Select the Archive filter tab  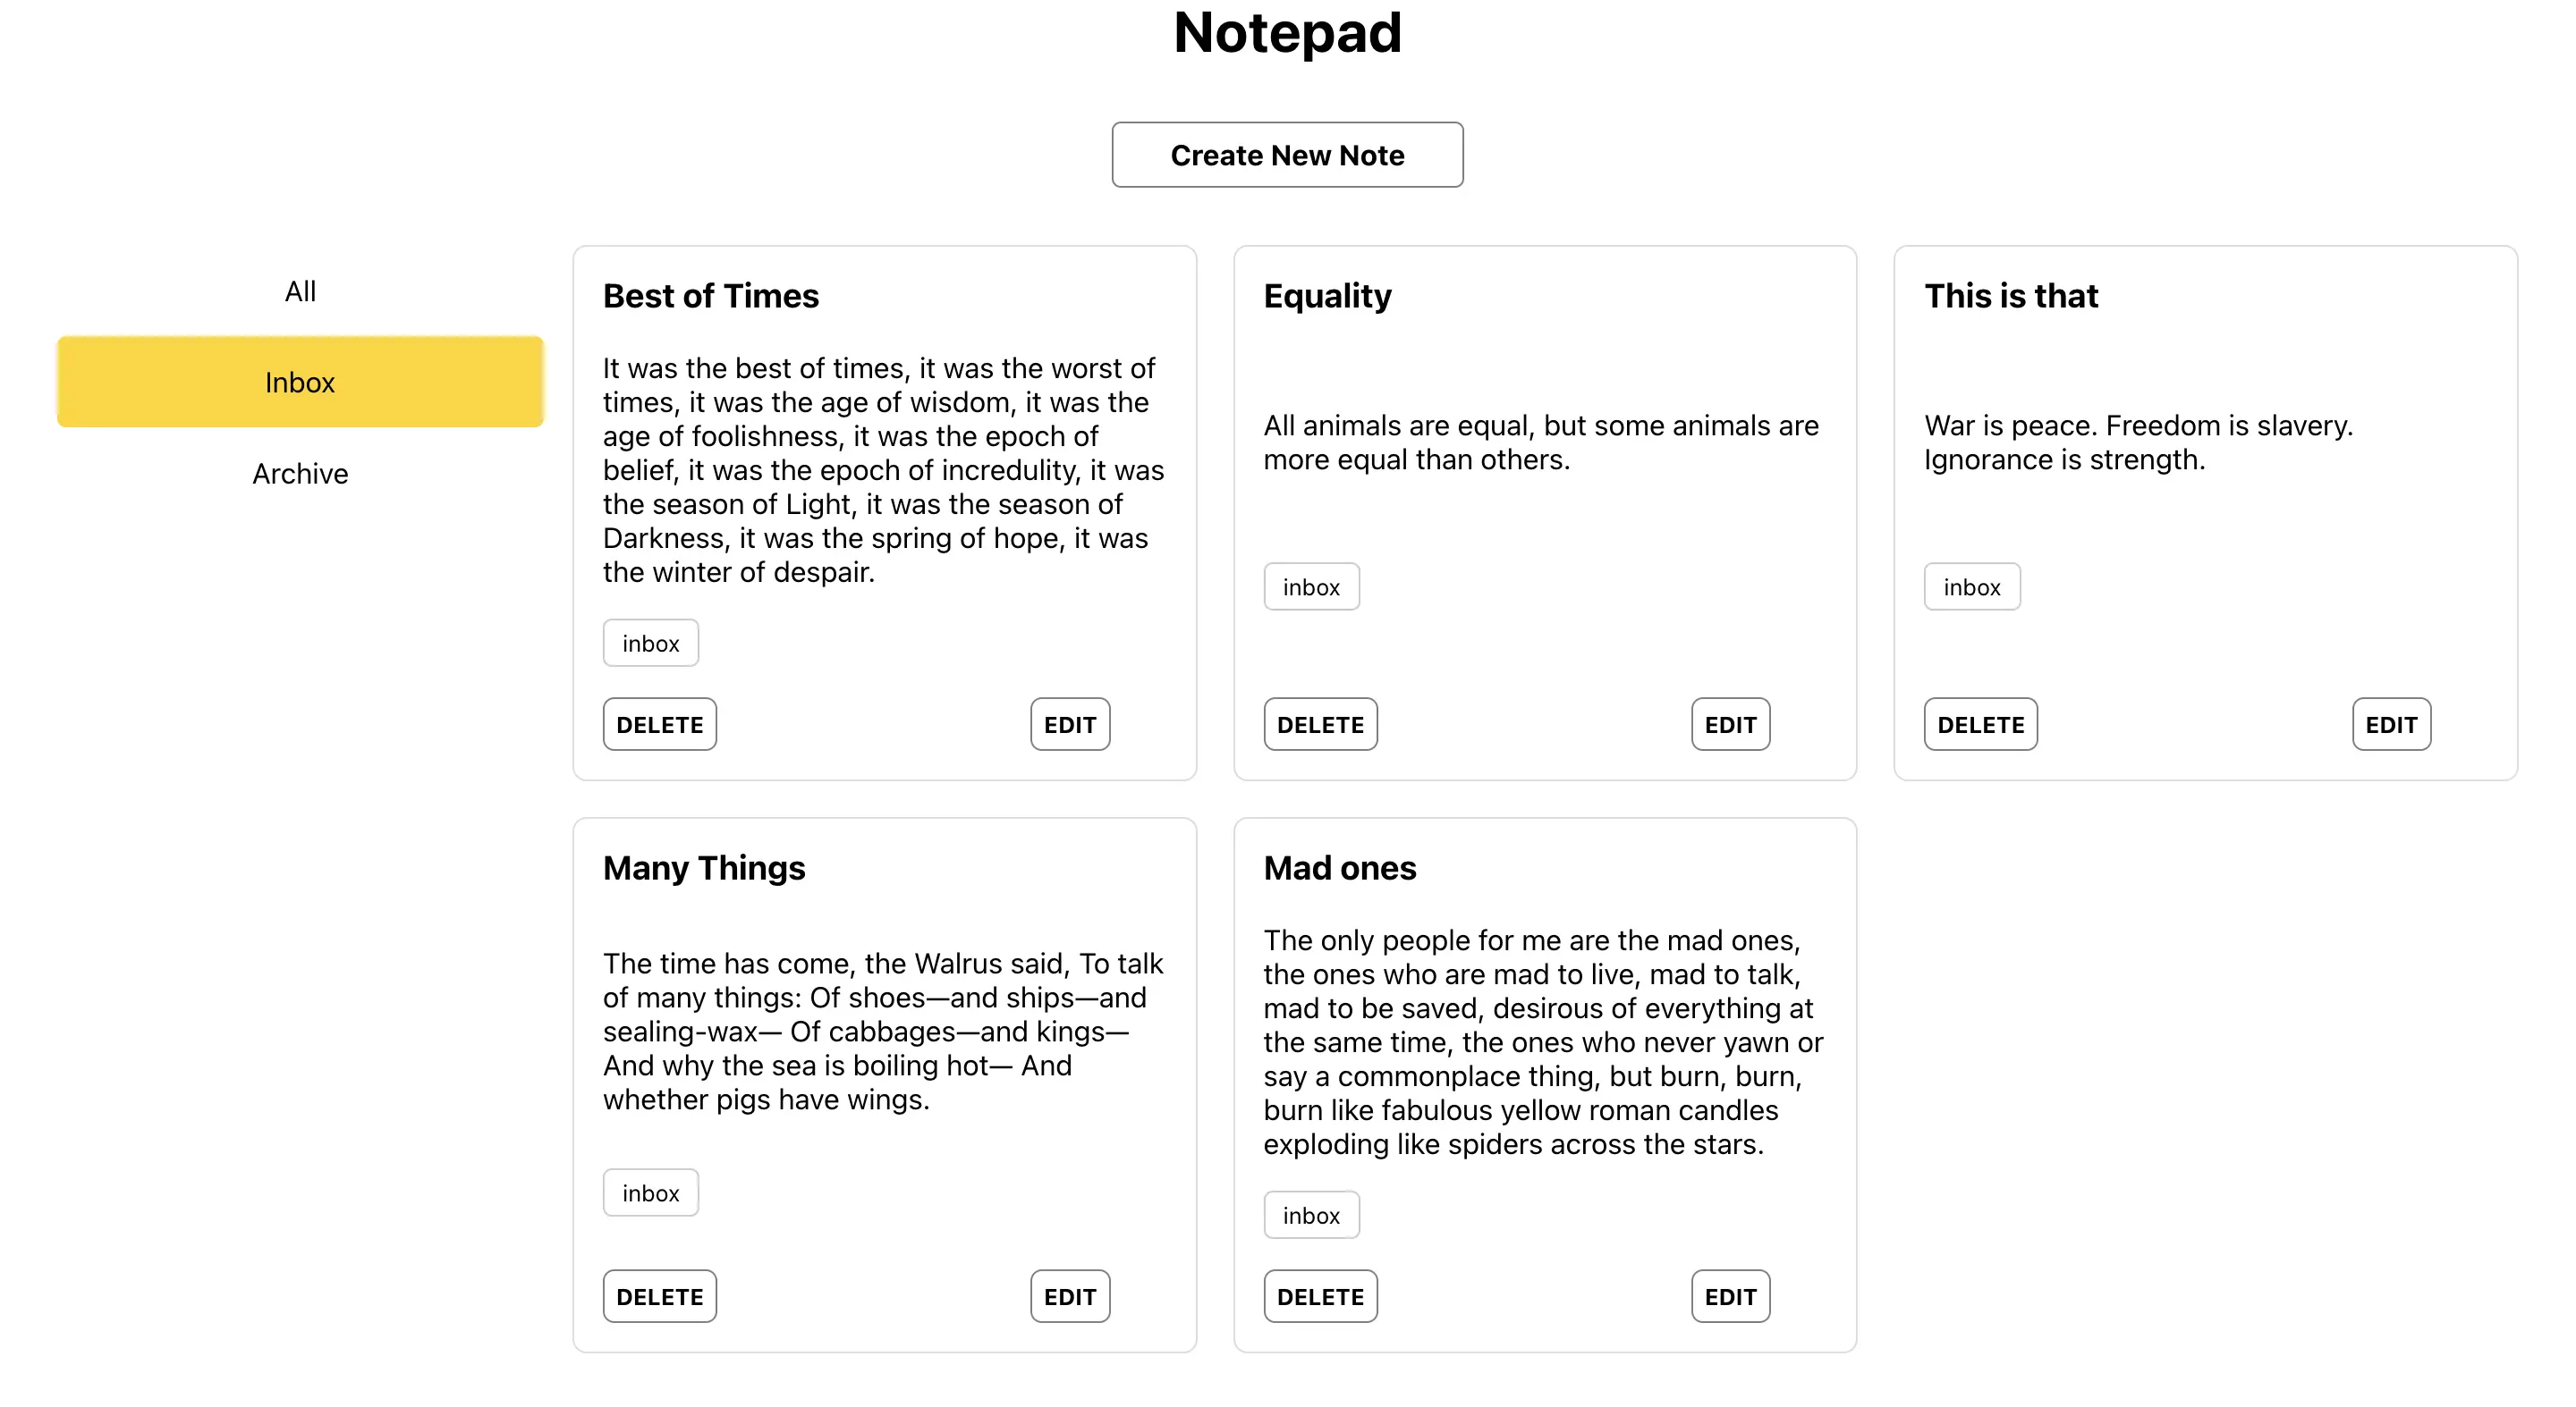tap(298, 473)
